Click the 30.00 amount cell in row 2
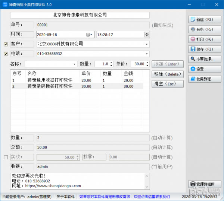Screen dimensions: 224x201 coord(128,86)
